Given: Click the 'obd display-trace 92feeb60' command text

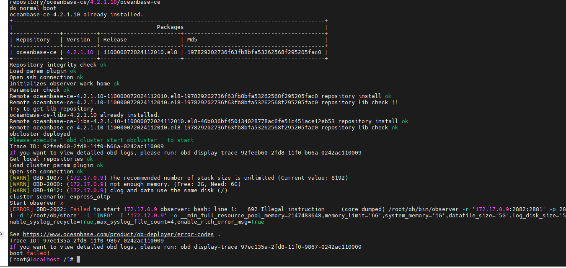Looking at the screenshot, I should click(271, 153).
